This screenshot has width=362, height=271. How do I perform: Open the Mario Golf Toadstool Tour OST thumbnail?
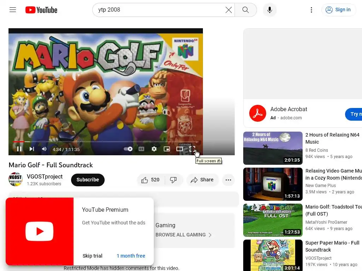tap(273, 220)
